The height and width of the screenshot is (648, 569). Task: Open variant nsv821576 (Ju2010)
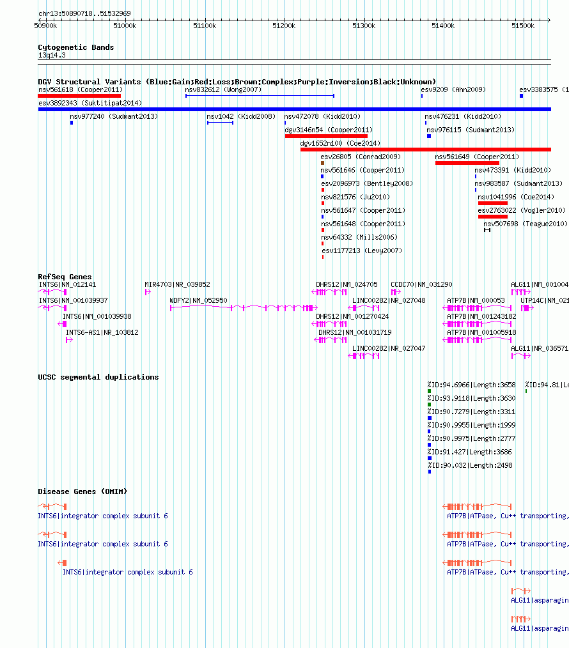pos(355,197)
